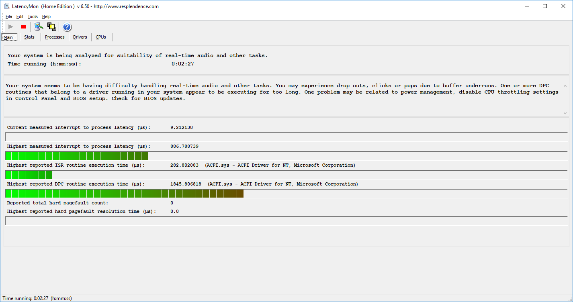Click the DPC time value 1845.806818
Image resolution: width=573 pixels, height=302 pixels.
186,184
